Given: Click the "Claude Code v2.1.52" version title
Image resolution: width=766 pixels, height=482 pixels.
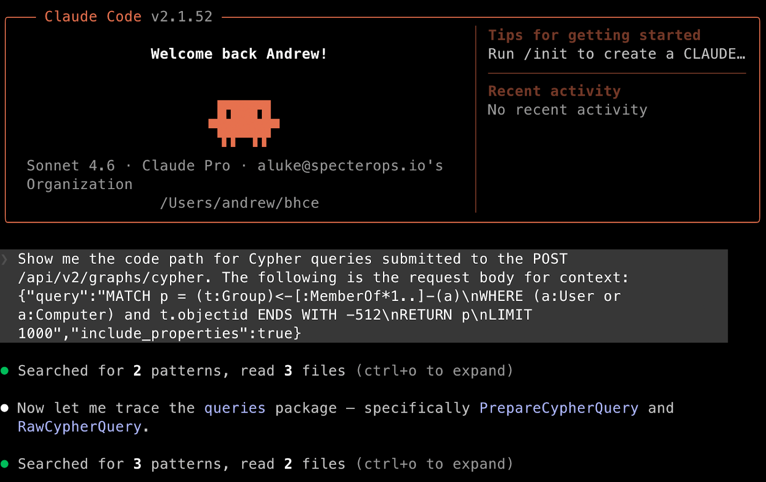Looking at the screenshot, I should pos(128,16).
